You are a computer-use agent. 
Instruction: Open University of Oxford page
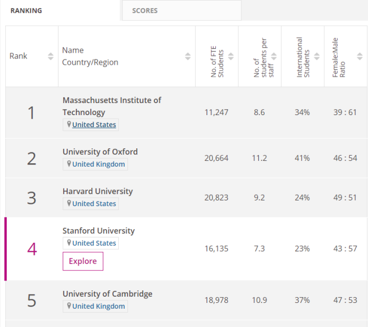click(100, 152)
